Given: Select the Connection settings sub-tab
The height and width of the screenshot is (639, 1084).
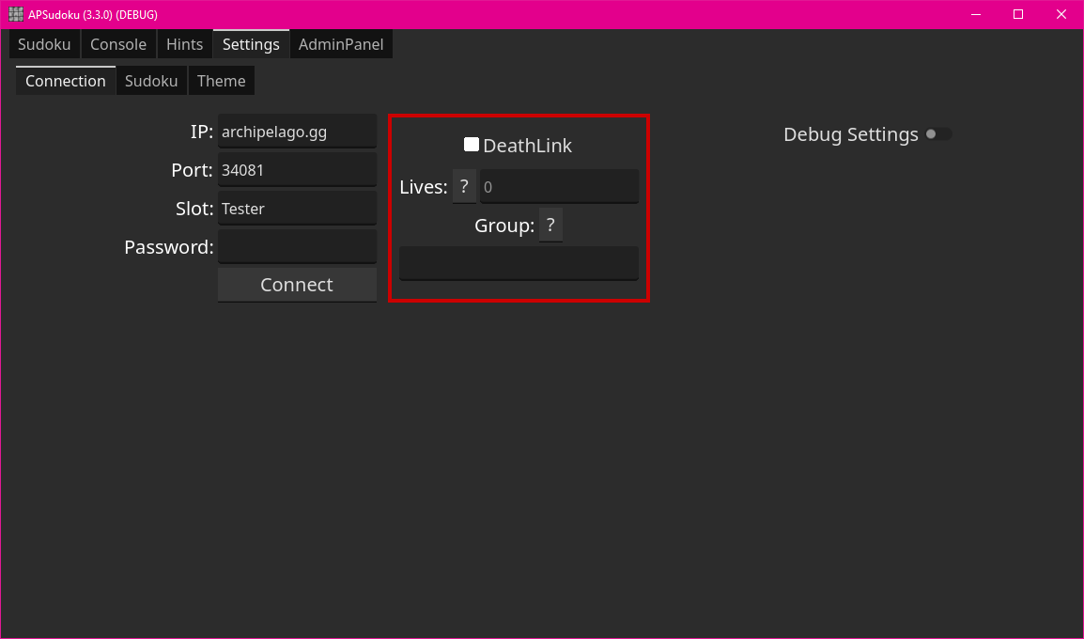Looking at the screenshot, I should 66,81.
